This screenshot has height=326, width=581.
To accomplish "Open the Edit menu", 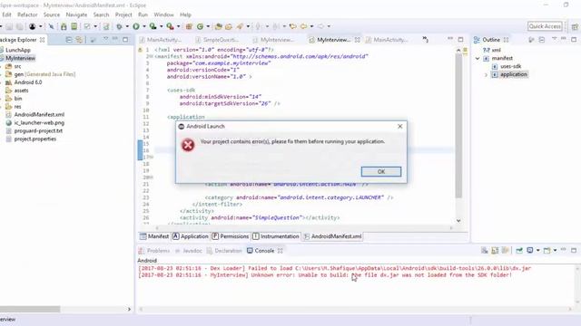I will click(x=6, y=14).
